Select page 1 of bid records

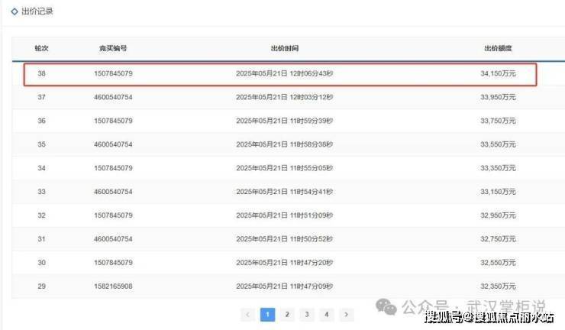(267, 315)
